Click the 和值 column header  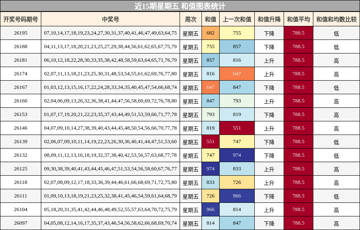point(211,19)
